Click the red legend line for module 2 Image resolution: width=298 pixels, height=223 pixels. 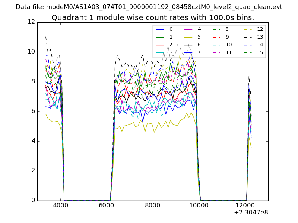click(161, 45)
